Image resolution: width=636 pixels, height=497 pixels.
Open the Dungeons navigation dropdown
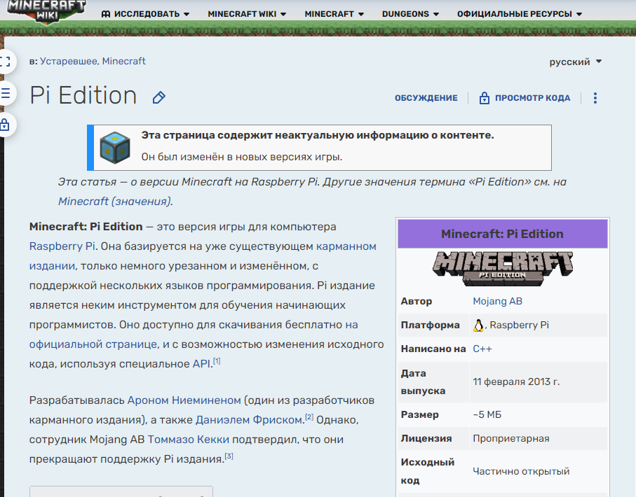point(410,14)
